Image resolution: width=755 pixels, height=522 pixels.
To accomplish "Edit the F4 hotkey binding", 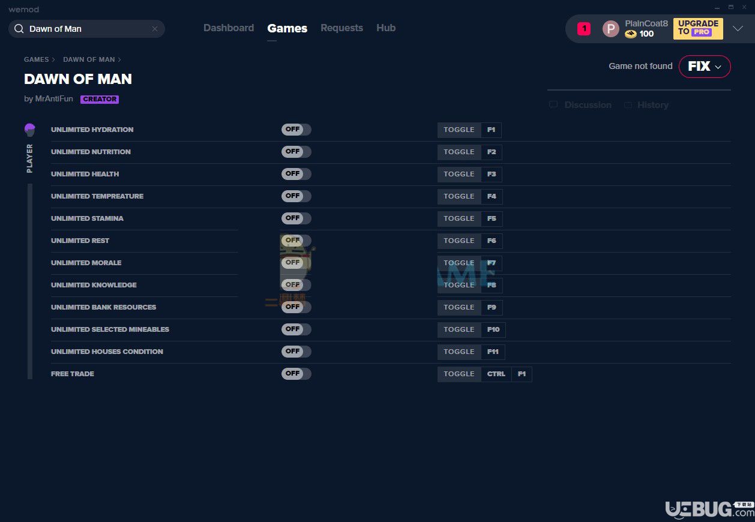I will click(x=492, y=197).
